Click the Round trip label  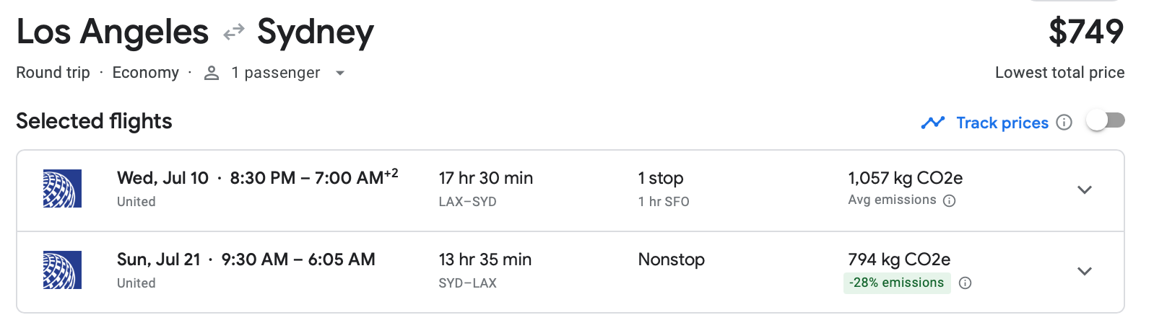coord(53,73)
